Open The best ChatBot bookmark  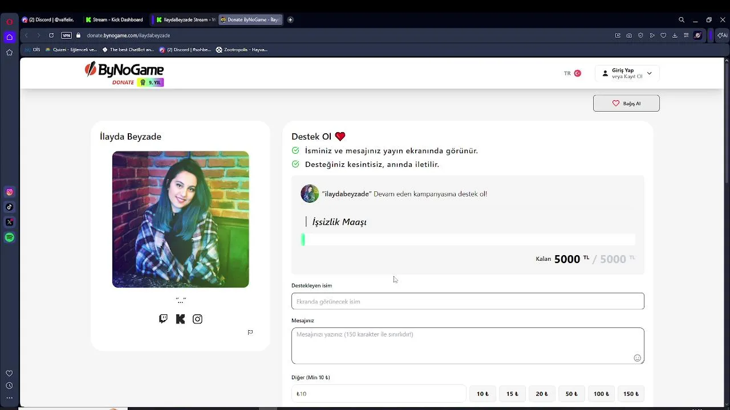(x=128, y=50)
